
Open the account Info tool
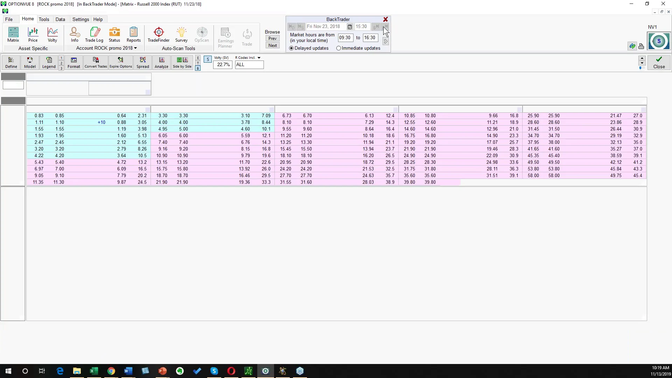pos(75,35)
